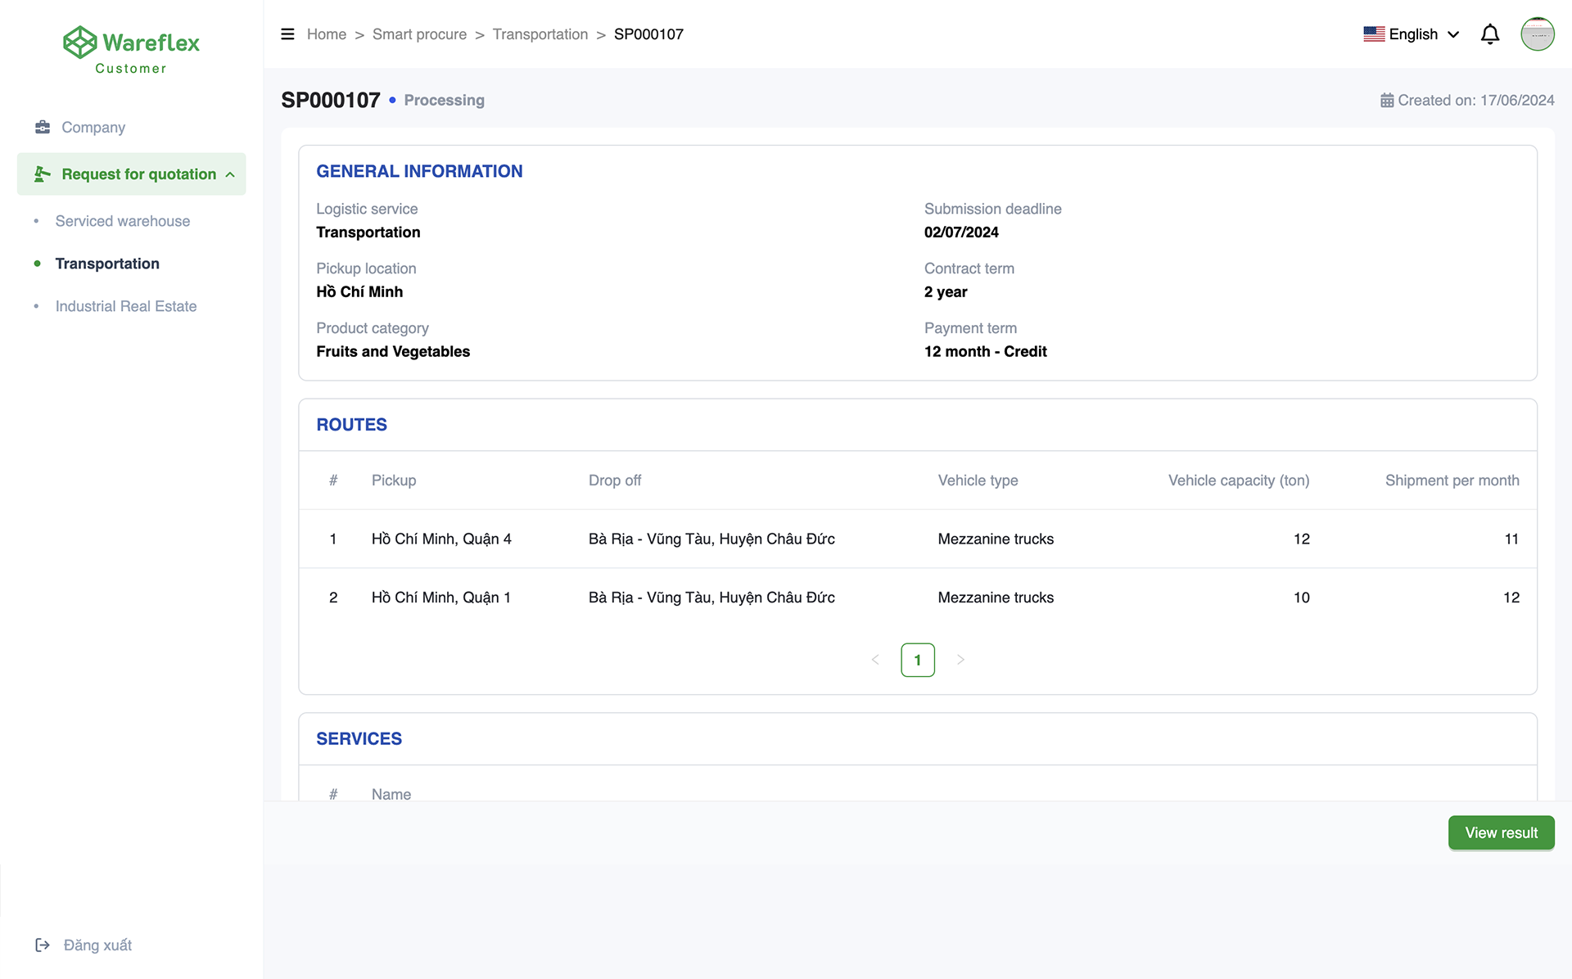Viewport: 1572px width, 979px height.
Task: Select Transportation in the sidebar
Action: tap(107, 264)
